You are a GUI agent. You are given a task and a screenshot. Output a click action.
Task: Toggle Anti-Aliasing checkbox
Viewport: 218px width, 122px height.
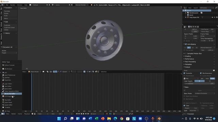[x=186, y=44]
